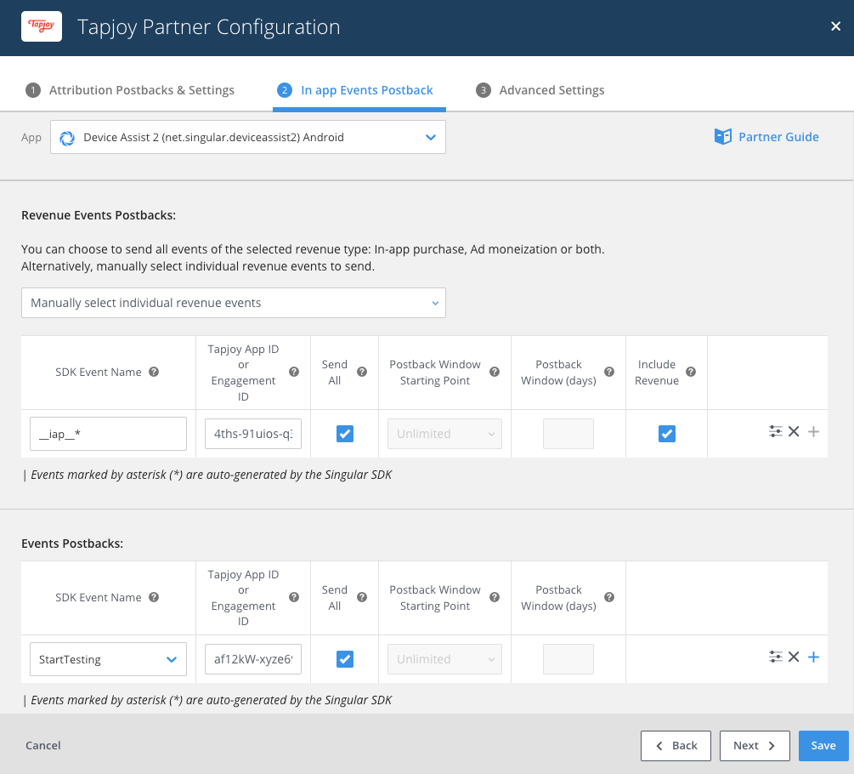
Task: Show help for revenue Send All column
Action: click(x=362, y=372)
